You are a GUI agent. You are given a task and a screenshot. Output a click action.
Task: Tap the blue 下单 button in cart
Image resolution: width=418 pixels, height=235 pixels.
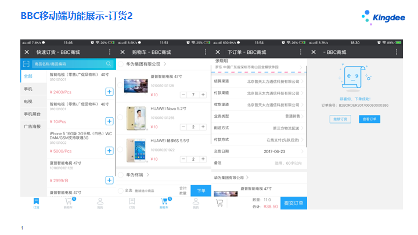pos(201,191)
